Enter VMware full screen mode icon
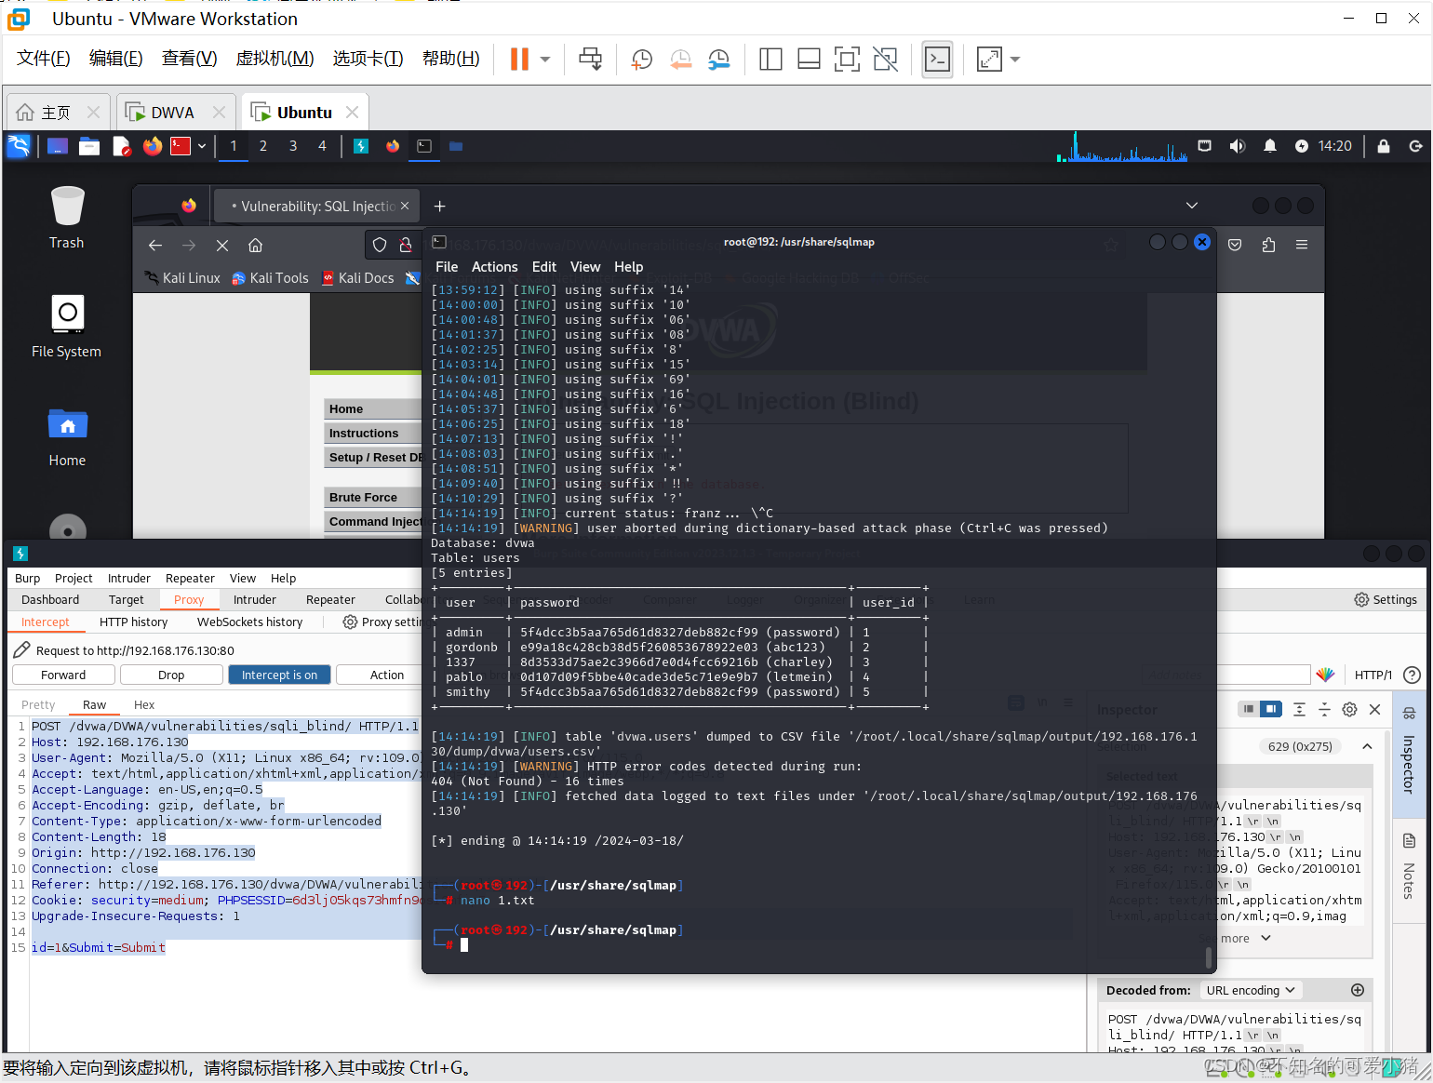Image resolution: width=1433 pixels, height=1083 pixels. tap(847, 60)
